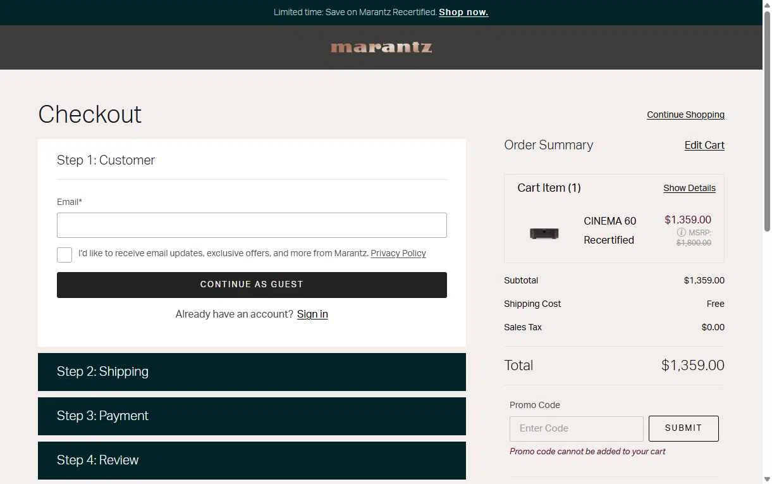
Task: Click the Sales Tax $0.00 value
Action: pos(713,327)
